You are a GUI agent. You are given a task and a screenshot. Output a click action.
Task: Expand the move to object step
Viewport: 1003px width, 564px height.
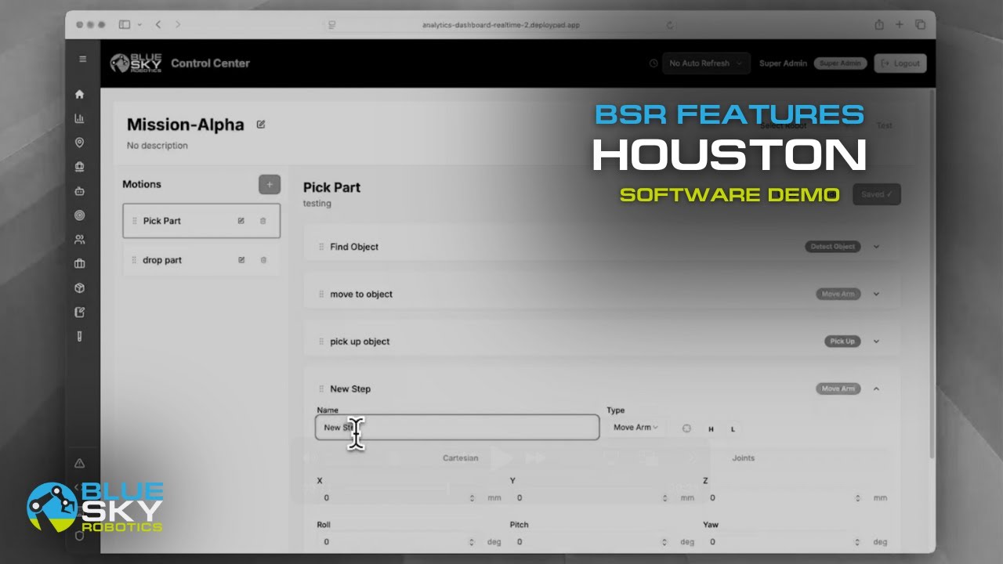(876, 295)
